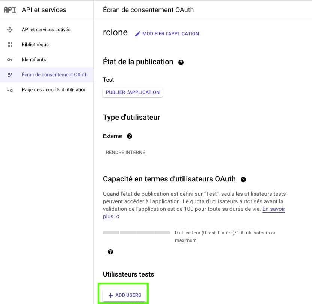Click the Identifiants key icon

(x=9, y=60)
